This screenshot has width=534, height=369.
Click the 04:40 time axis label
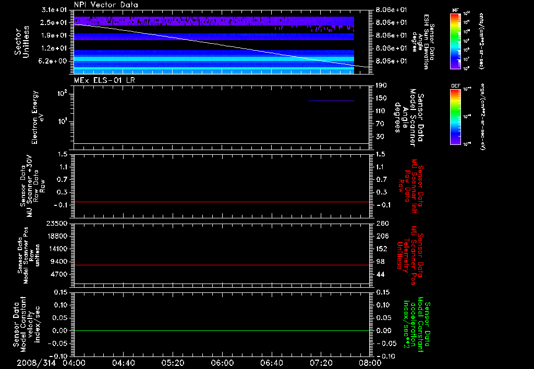[x=123, y=362]
